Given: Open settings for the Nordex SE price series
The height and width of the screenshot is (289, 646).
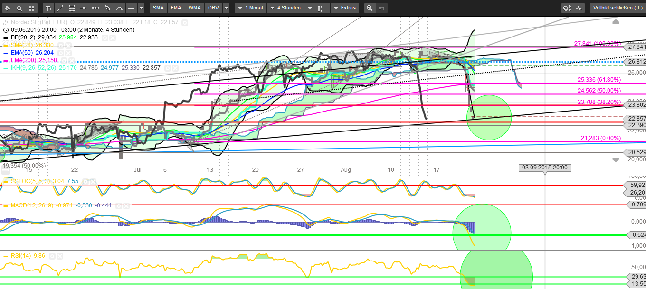Looking at the screenshot, I should click(x=185, y=22).
